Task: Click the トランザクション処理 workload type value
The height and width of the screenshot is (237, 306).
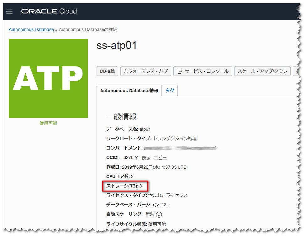Action: pos(175,139)
